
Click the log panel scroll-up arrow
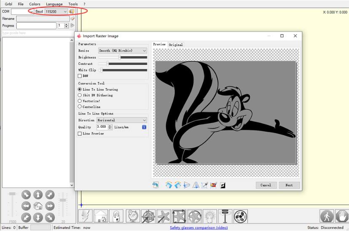point(72,40)
